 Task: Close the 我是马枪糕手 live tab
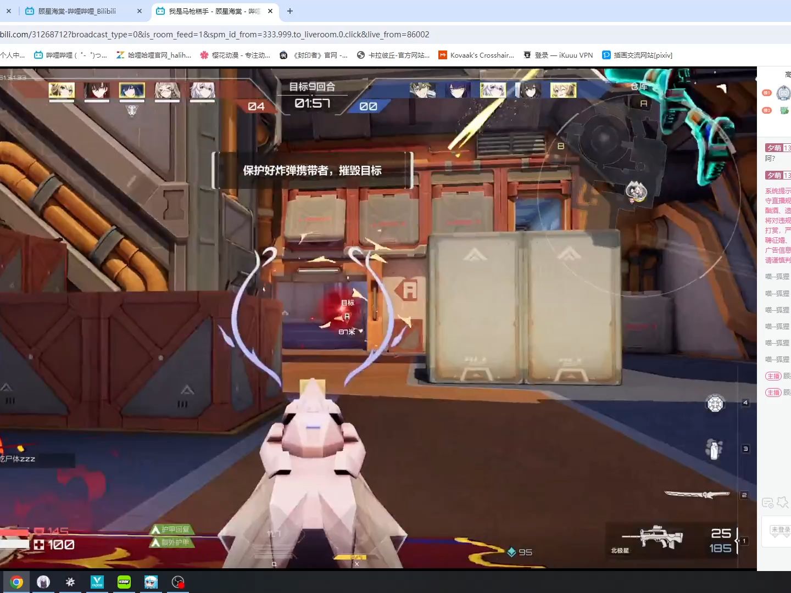point(270,11)
